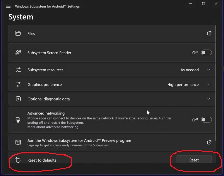Click the Reset button
The height and width of the screenshot is (176, 224).
194,160
